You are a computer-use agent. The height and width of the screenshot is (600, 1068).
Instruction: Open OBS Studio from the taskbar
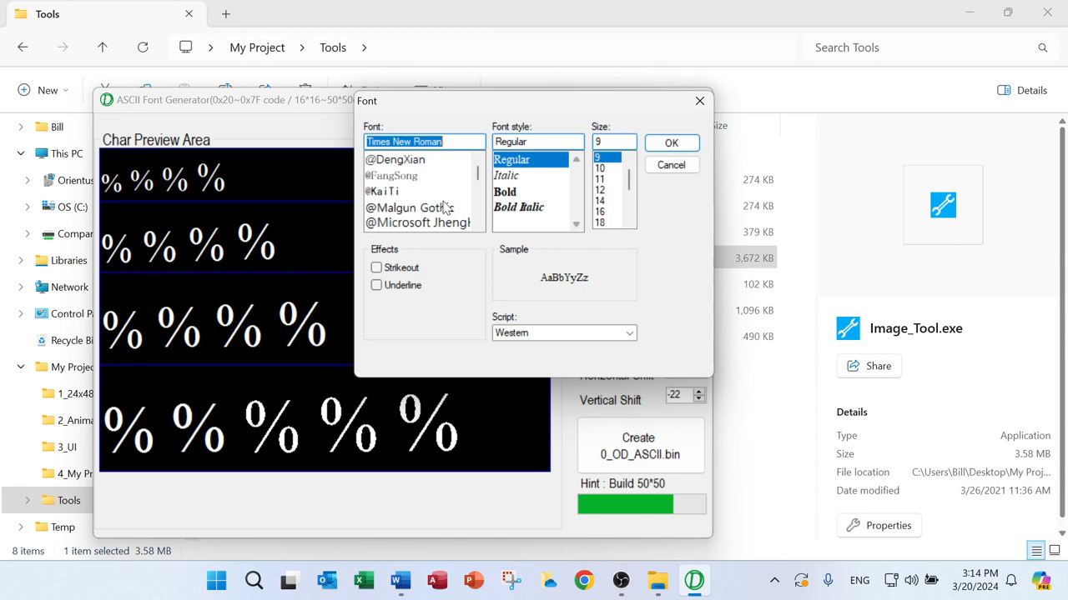(621, 580)
